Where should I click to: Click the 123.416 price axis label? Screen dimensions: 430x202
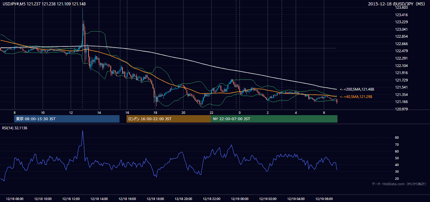[x=401, y=15]
